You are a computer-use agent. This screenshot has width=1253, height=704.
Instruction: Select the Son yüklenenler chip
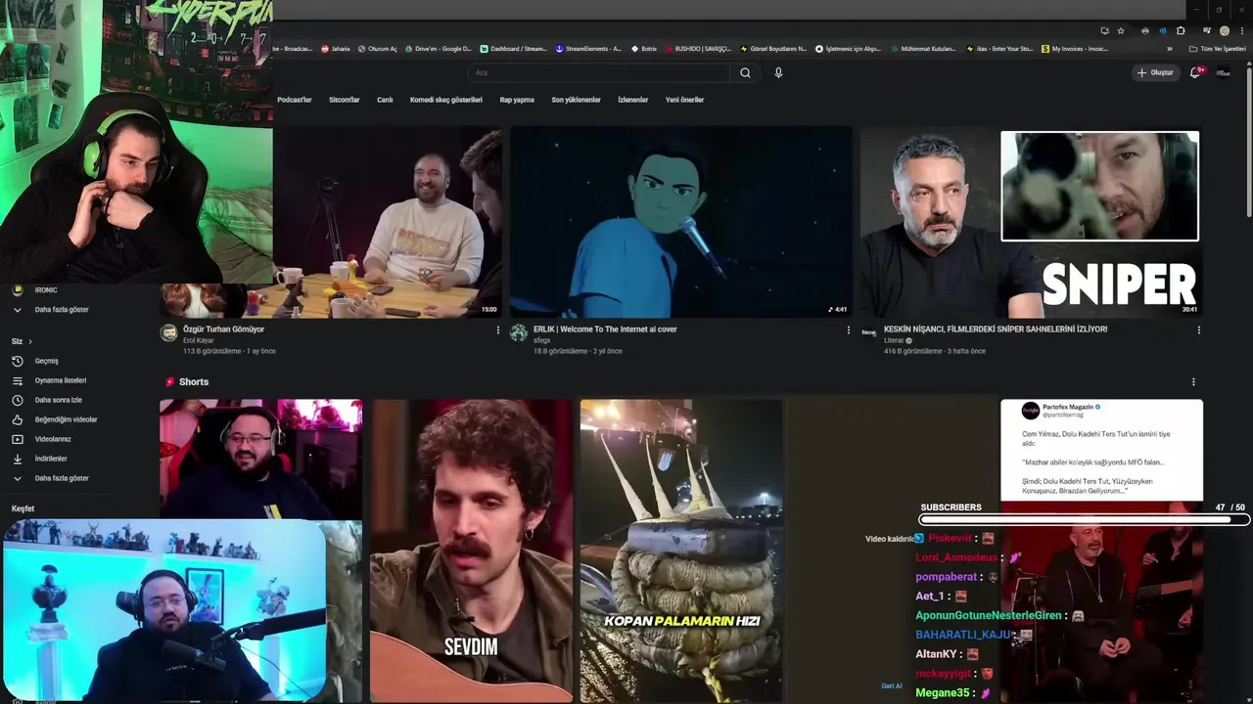[x=576, y=100]
